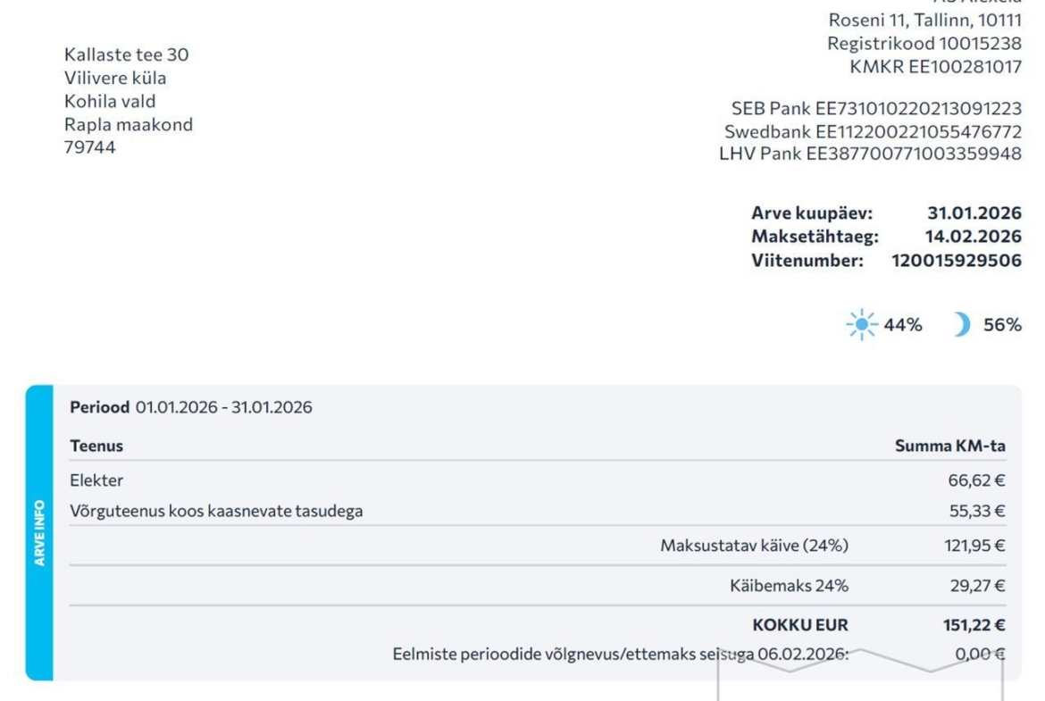Screen dimensions: 1045x701
Task: Click the Registrikood 10015238 line
Action: pyautogui.click(x=924, y=43)
